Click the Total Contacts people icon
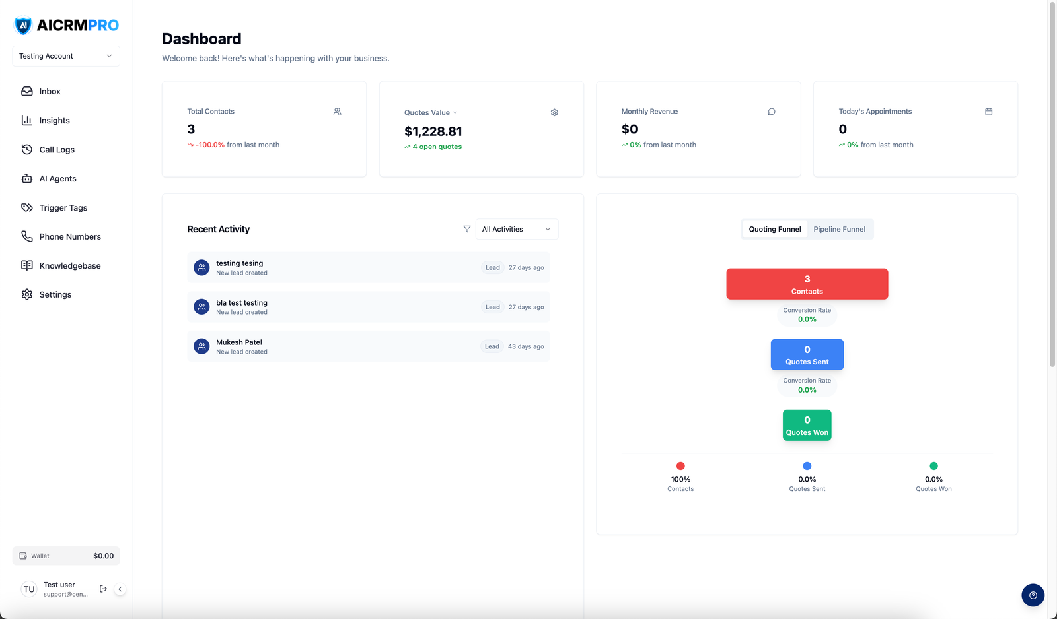1057x619 pixels. click(338, 112)
